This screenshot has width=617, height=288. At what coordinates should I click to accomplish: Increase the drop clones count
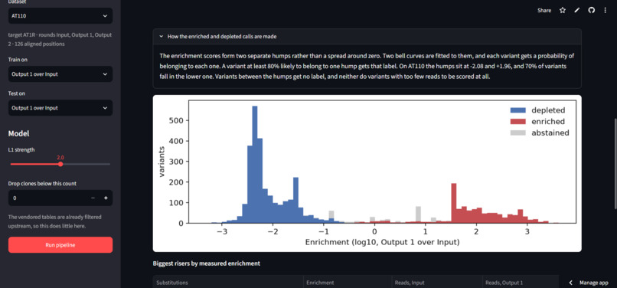coord(106,198)
